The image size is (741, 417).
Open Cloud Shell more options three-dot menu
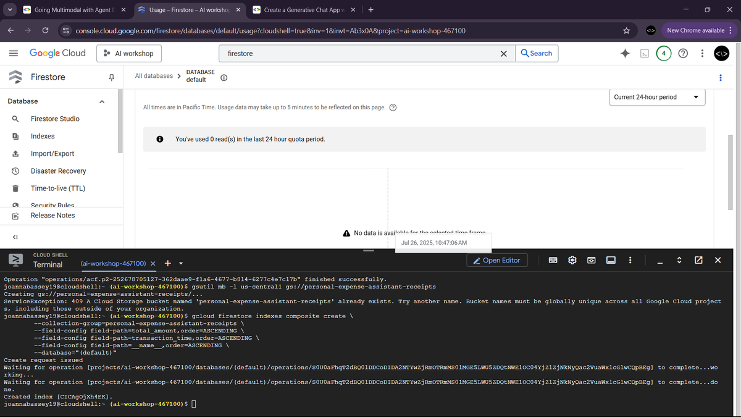click(x=629, y=260)
